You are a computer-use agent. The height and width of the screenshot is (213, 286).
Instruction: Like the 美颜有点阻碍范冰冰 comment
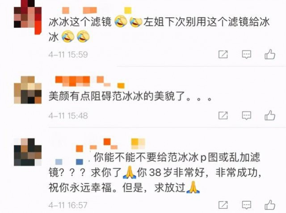270,115
